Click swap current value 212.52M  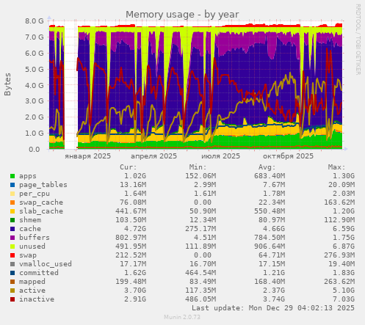tap(131, 255)
